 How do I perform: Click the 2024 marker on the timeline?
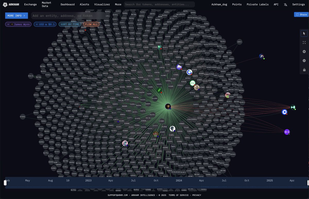coord(179,180)
